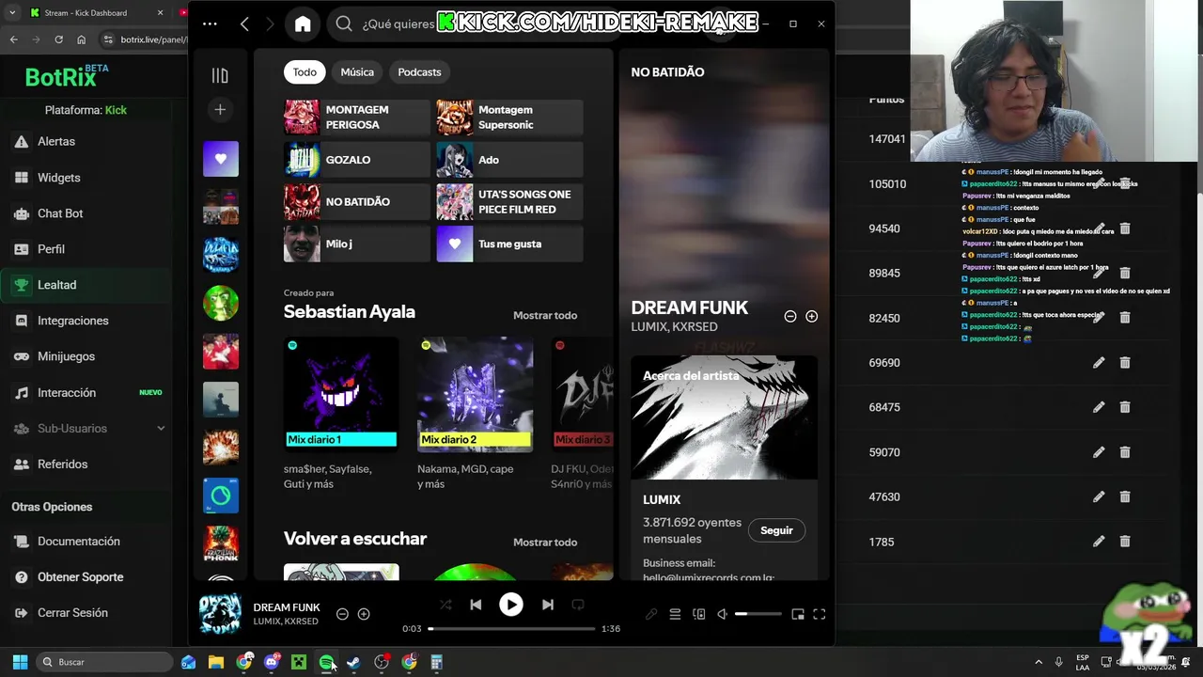
Task: Open connect to device icon
Action: 698,614
